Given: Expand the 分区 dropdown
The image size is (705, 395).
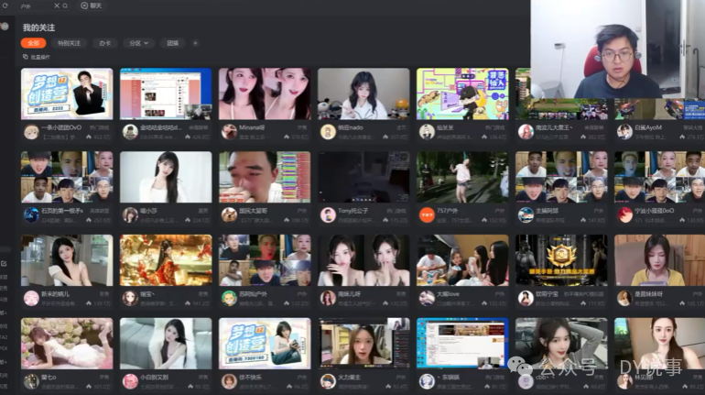Looking at the screenshot, I should tap(138, 43).
